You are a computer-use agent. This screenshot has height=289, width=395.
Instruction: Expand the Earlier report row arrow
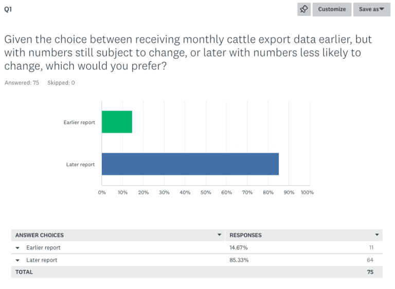(17, 248)
